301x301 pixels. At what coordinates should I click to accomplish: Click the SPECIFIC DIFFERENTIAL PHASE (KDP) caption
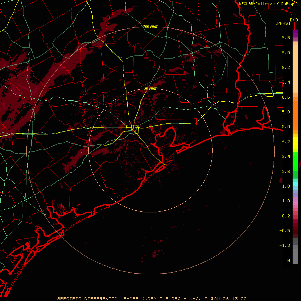click(108, 299)
